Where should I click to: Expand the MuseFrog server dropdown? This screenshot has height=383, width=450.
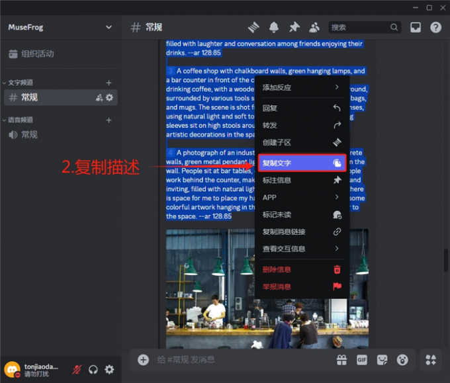click(x=109, y=27)
